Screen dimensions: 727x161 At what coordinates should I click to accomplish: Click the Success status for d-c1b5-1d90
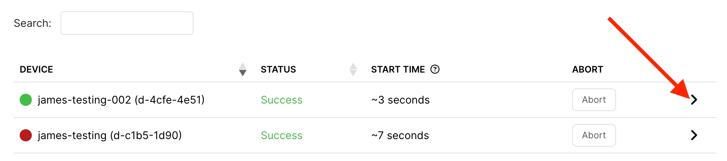281,135
